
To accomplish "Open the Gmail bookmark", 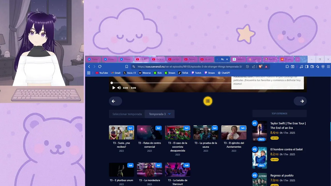I will tap(116, 73).
